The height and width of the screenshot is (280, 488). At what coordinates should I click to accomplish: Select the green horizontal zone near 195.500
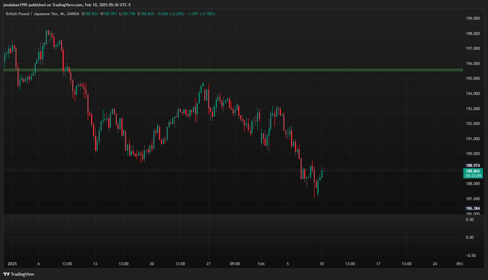coord(231,70)
